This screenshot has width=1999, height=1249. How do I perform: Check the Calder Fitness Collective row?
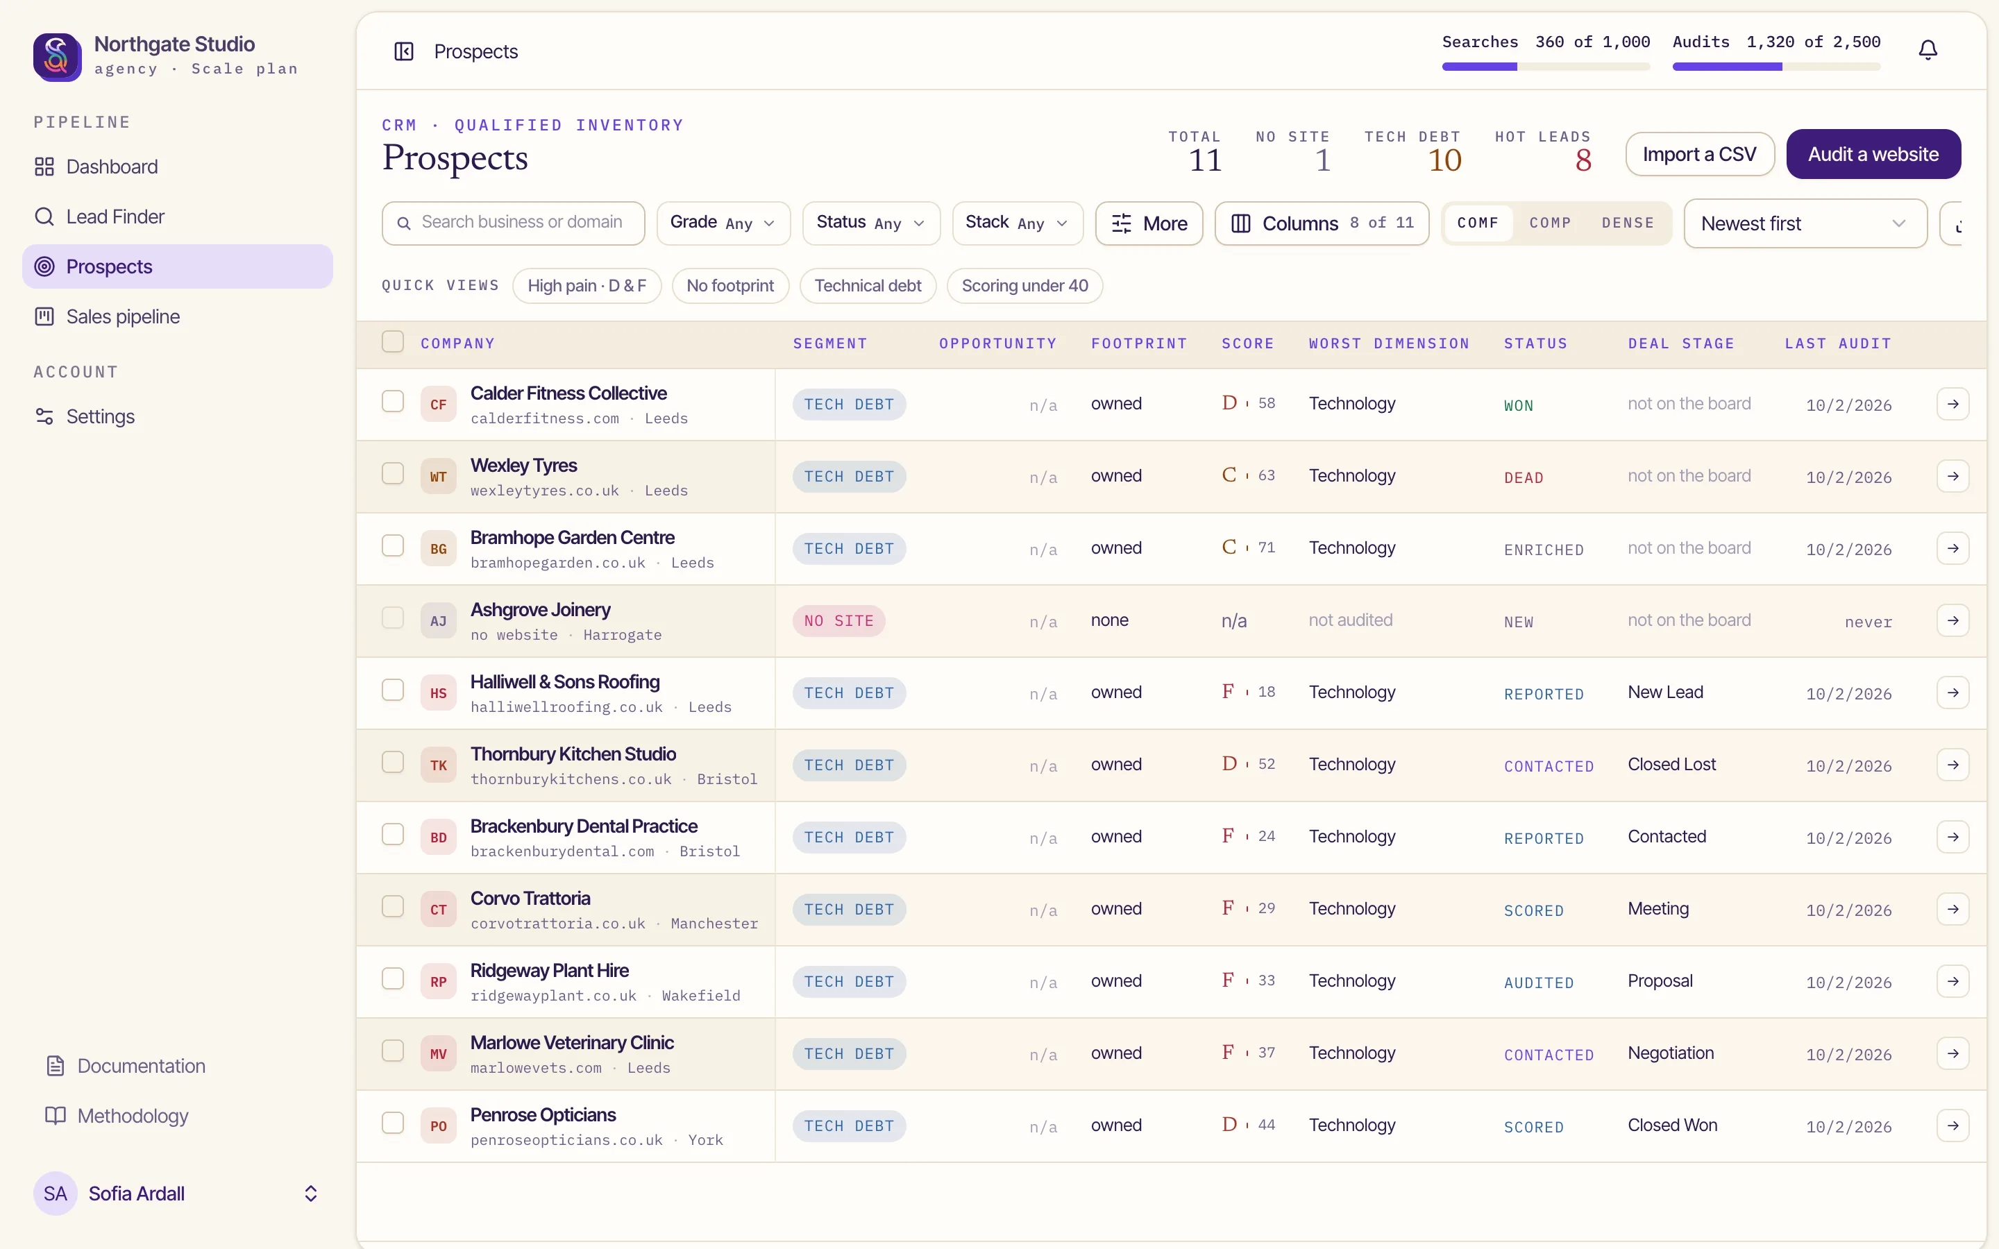[392, 402]
